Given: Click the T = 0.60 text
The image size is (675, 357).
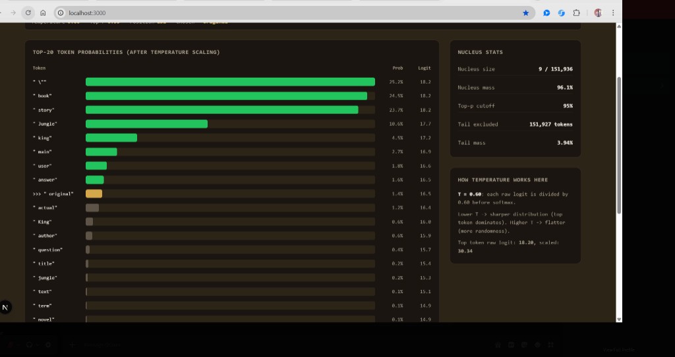Looking at the screenshot, I should click(469, 194).
